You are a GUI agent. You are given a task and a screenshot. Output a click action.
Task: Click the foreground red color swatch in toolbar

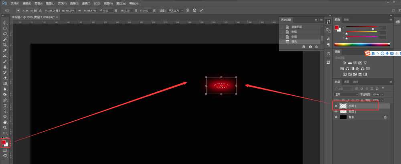pos(4,142)
